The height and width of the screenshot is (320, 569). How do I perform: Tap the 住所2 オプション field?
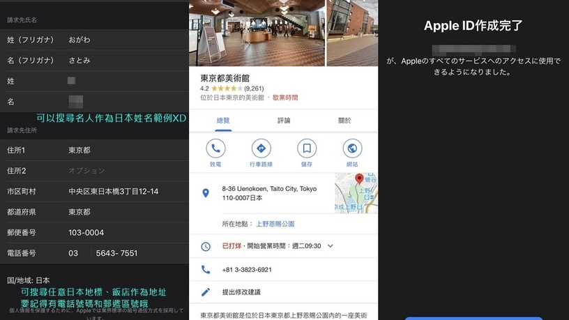click(94, 171)
